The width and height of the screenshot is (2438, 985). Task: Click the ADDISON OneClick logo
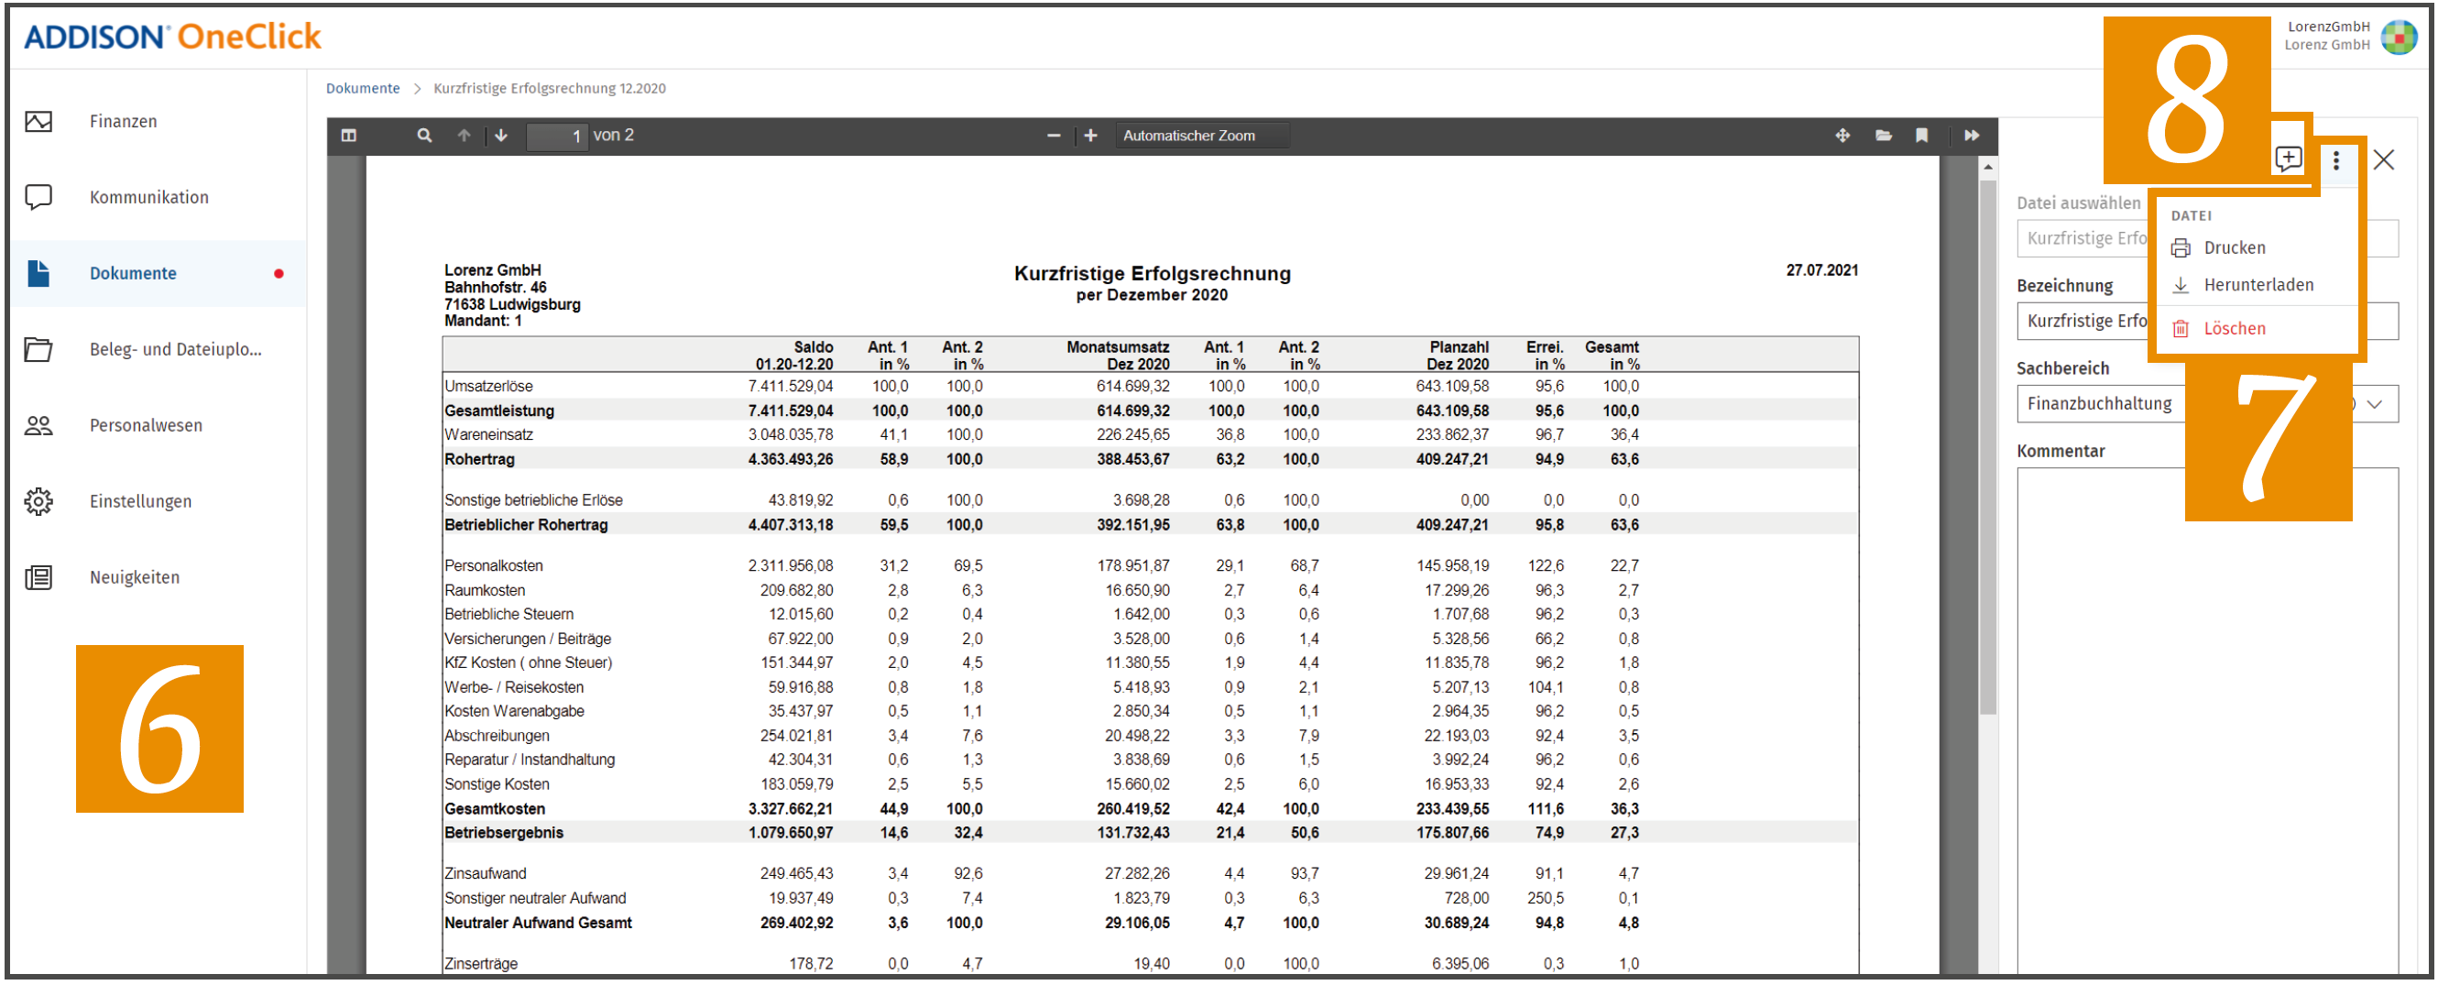click(x=172, y=37)
